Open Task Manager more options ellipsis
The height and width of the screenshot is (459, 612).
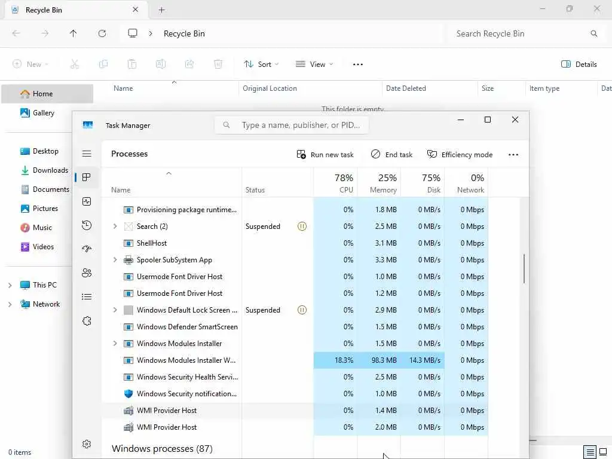click(513, 155)
